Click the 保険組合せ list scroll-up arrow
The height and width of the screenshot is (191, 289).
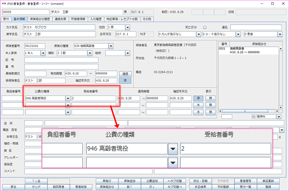click(x=281, y=49)
